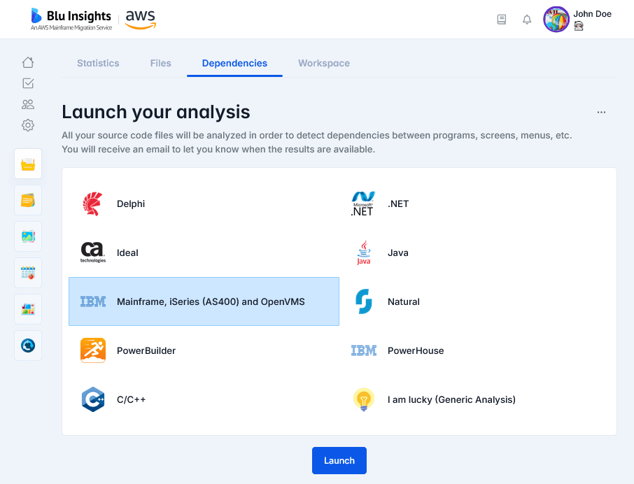Click the Natural blue logo
This screenshot has height=484, width=634.
click(x=363, y=301)
